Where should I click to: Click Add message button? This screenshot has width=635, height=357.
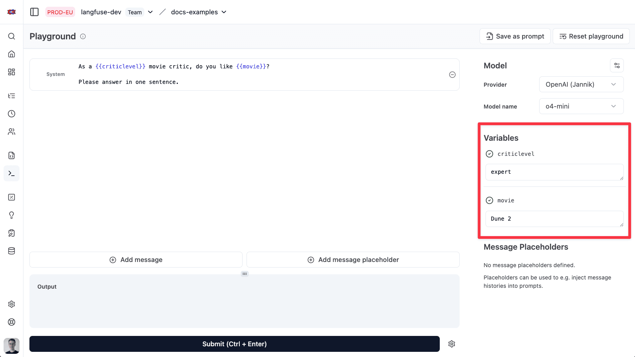(x=136, y=260)
